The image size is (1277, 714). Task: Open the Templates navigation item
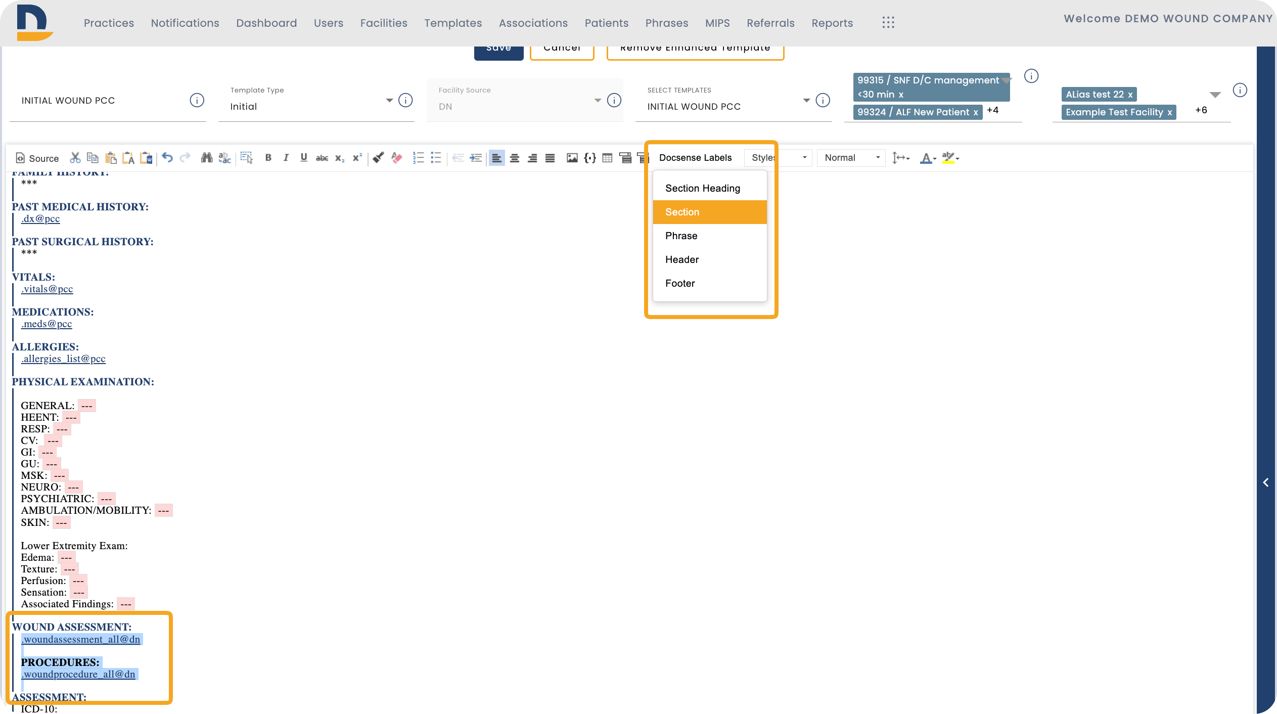click(453, 23)
